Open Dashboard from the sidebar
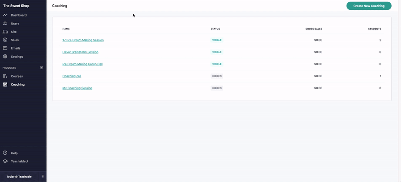This screenshot has height=182, width=401. click(x=19, y=15)
